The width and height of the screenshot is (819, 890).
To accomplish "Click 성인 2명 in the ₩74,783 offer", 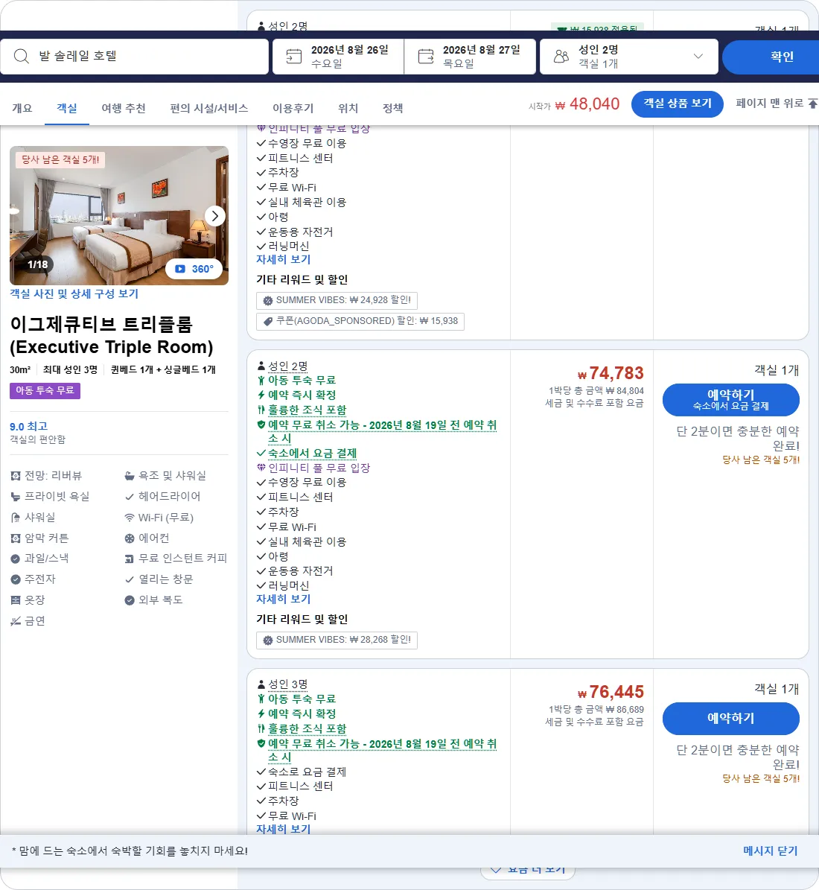I will pyautogui.click(x=287, y=366).
